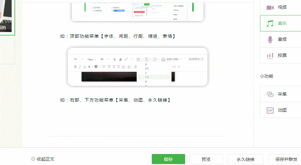Open the 圆角与阴影 image dropdown
301x165 pixels.
click(x=171, y=59)
